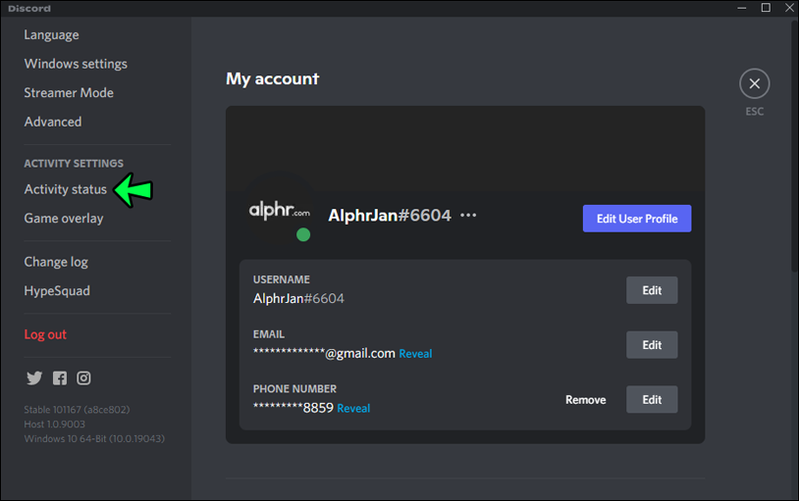Click the alphr.com profile avatar
This screenshot has height=501, width=799.
point(279,209)
